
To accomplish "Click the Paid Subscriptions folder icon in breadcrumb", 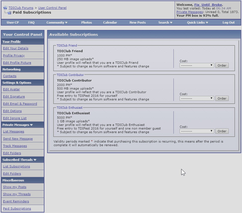I will [9, 12].
